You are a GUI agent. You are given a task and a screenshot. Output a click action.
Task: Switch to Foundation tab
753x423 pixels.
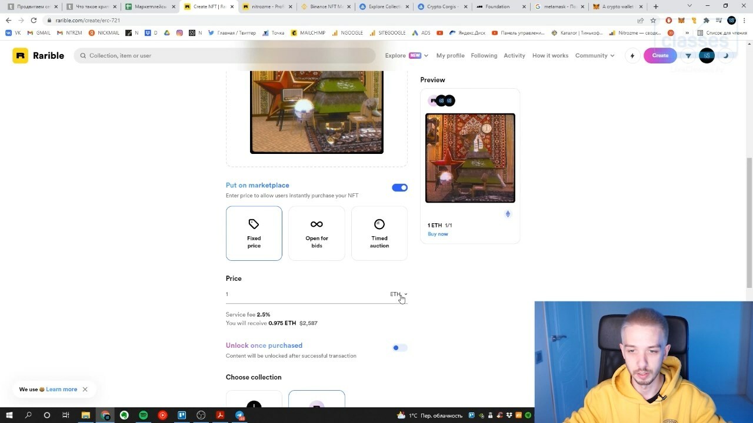coord(500,6)
